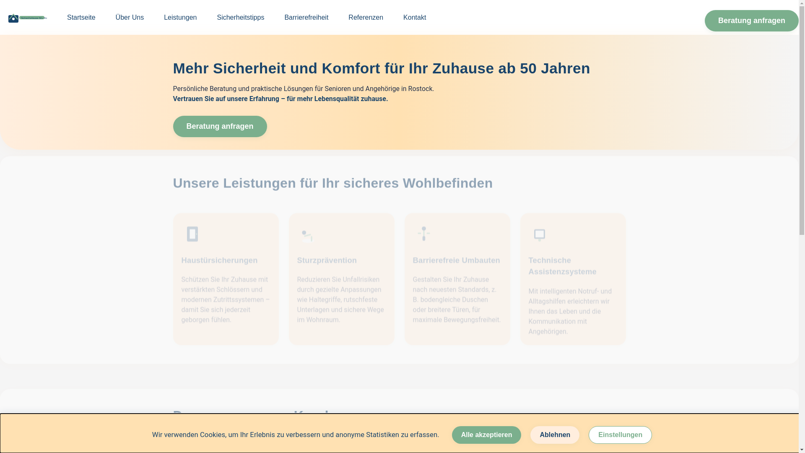
Task: Decline cookies with the Ablehnen button
Action: [555, 435]
